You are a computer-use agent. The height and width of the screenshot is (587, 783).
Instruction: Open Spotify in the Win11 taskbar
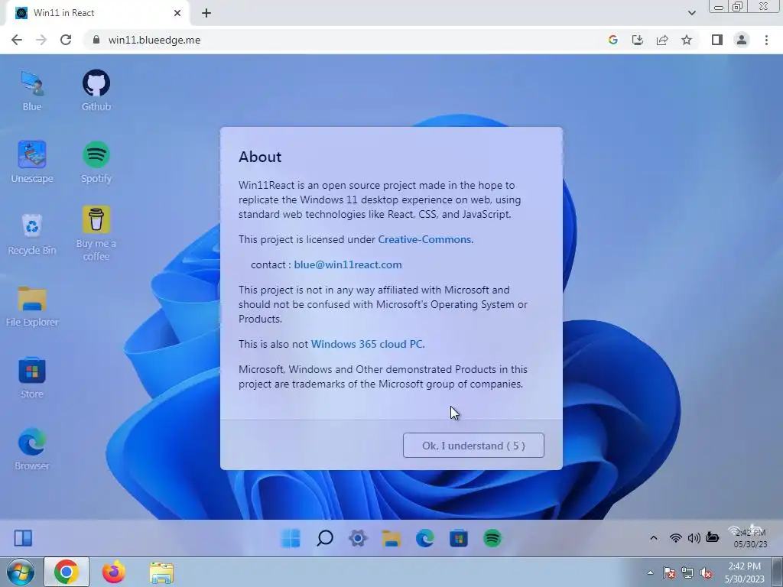coord(492,538)
